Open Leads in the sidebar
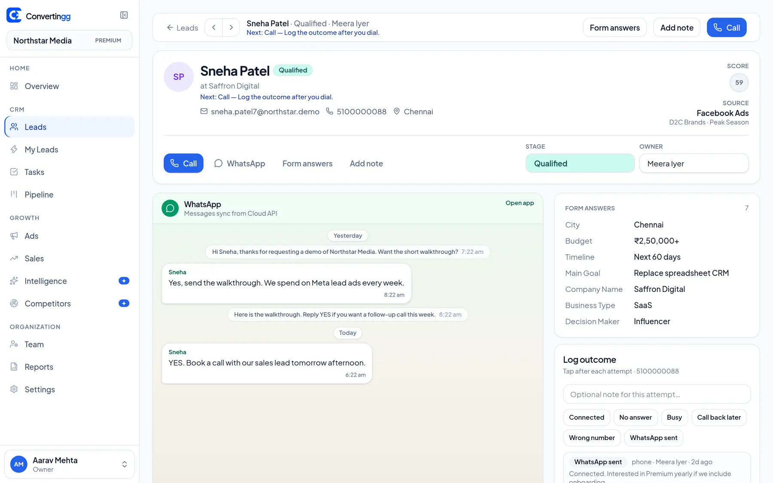Image resolution: width=773 pixels, height=483 pixels. pos(70,127)
